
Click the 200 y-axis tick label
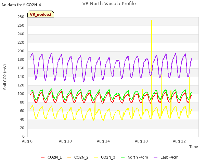point(21,51)
